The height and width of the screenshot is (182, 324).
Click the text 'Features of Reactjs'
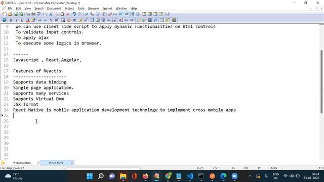pos(37,71)
